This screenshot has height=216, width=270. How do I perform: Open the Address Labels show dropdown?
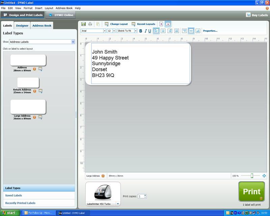[73, 42]
